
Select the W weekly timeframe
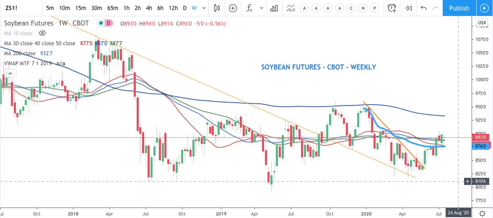[x=195, y=8]
